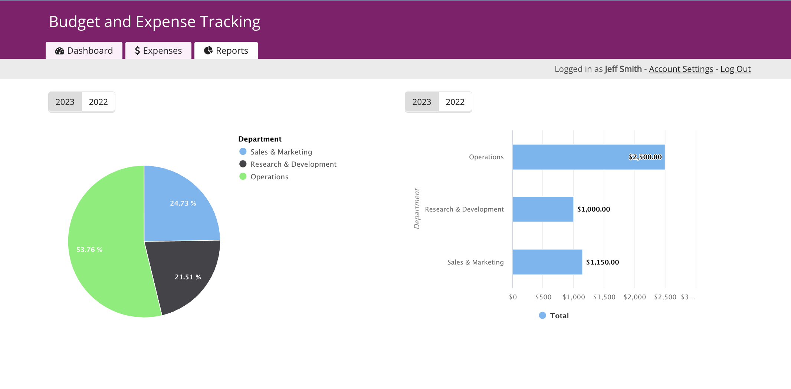791x389 pixels.
Task: Toggle the Total series legend marker
Action: click(542, 315)
